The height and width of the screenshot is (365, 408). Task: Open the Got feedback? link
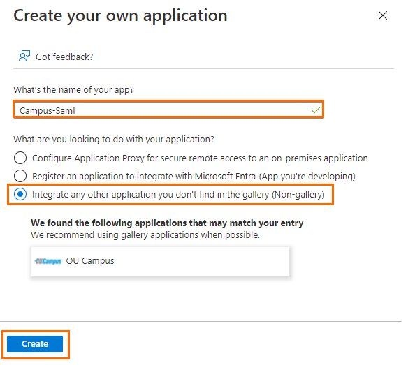pyautogui.click(x=64, y=57)
